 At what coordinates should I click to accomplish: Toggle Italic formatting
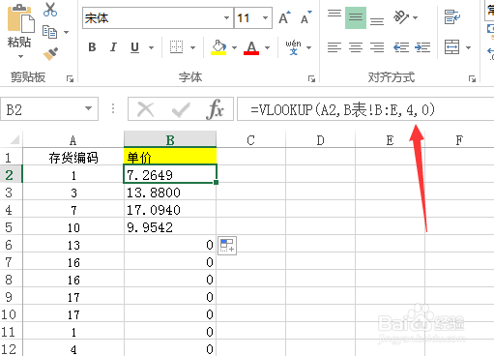coord(113,47)
